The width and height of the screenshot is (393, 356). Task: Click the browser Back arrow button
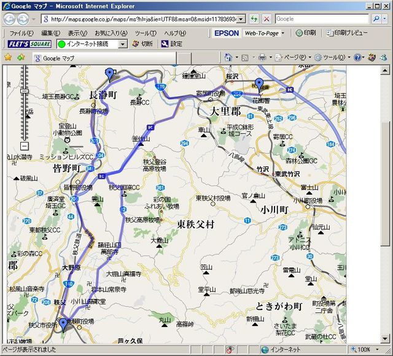click(x=10, y=19)
